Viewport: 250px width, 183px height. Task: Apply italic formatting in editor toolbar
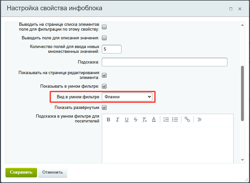coord(118,120)
